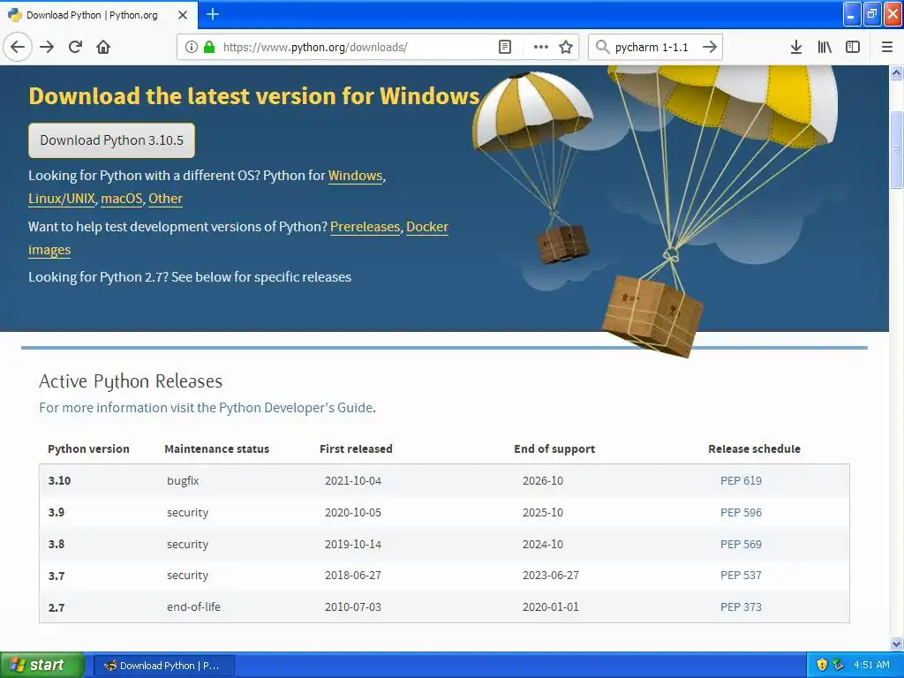
Task: Open PEP 373 release schedule
Action: point(741,607)
